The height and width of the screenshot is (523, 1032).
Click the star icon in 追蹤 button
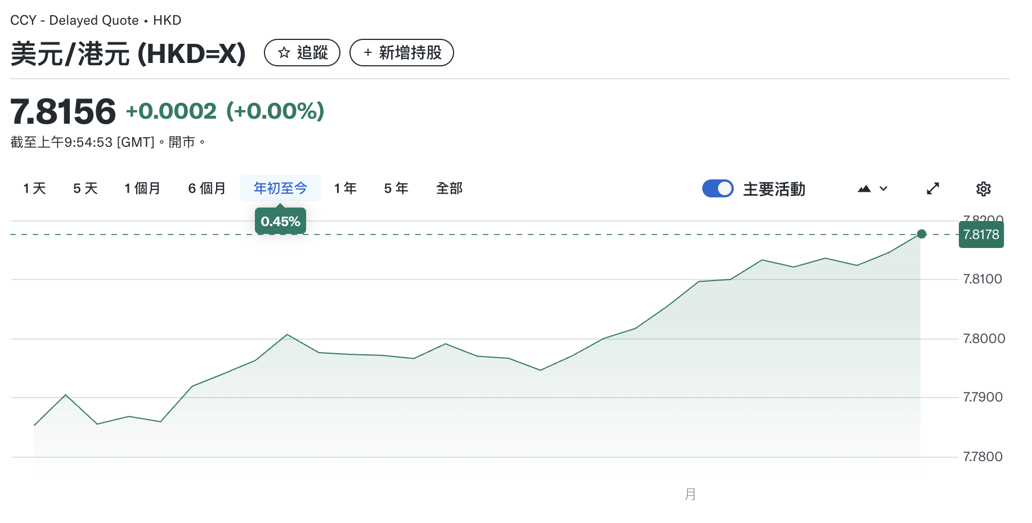tap(284, 53)
